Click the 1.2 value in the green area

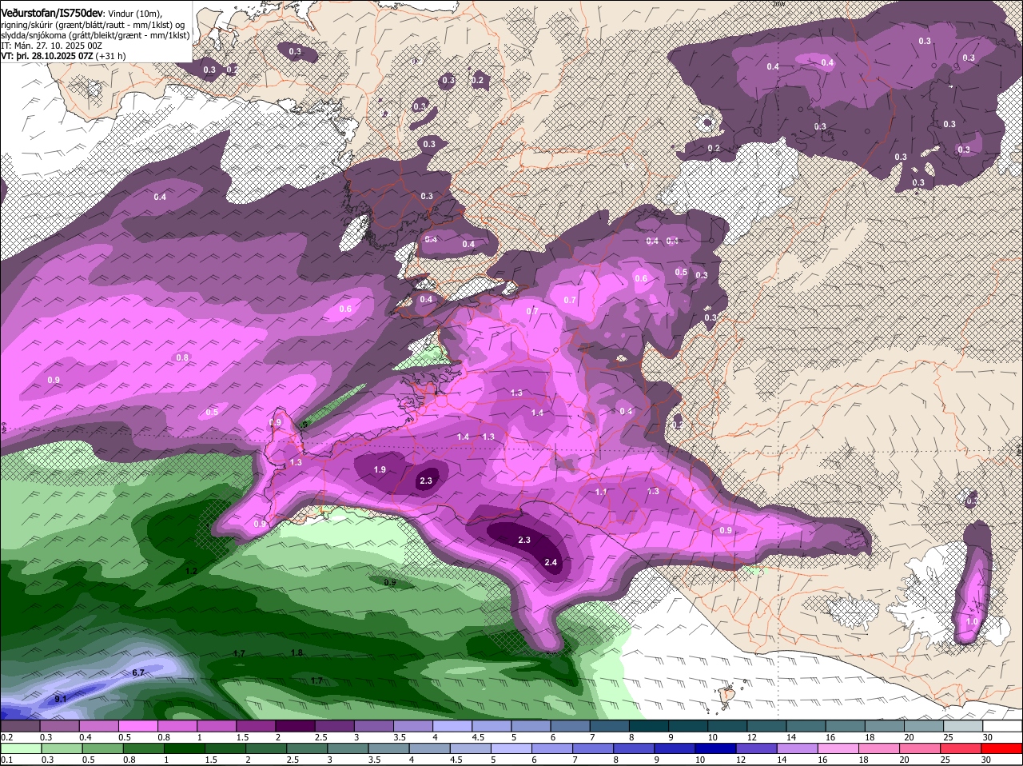[191, 571]
